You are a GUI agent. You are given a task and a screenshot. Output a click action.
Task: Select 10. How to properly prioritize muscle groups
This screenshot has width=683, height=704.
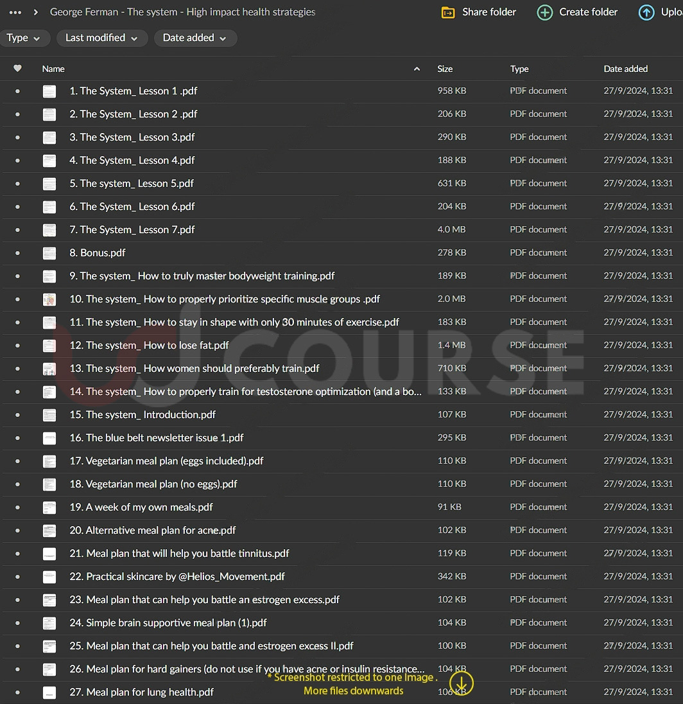click(x=225, y=299)
